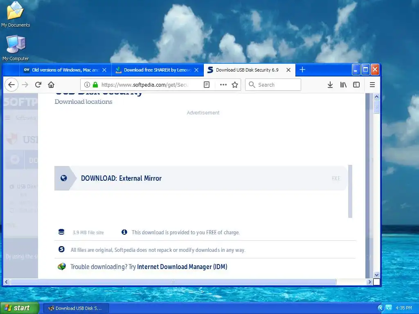This screenshot has width=419, height=314.
Task: Expand hidden system tray icons arrow
Action: pyautogui.click(x=381, y=308)
